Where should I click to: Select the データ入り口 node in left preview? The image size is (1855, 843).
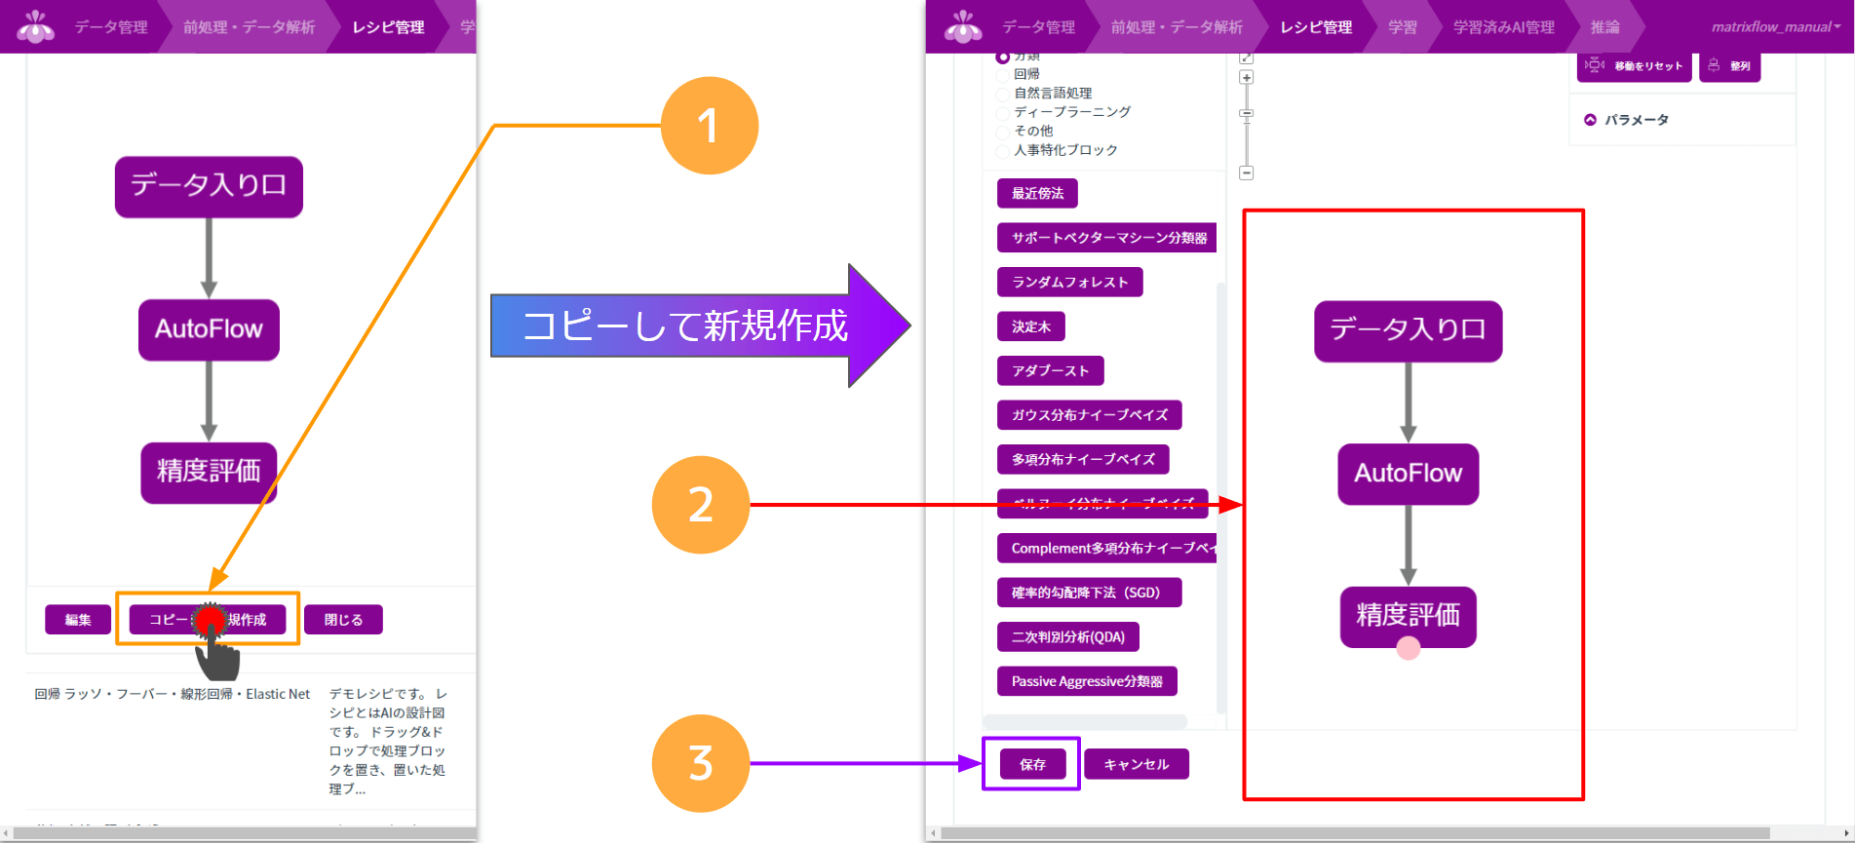coord(209,186)
